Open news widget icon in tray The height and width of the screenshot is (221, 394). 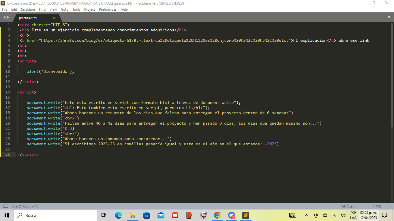click(293, 215)
